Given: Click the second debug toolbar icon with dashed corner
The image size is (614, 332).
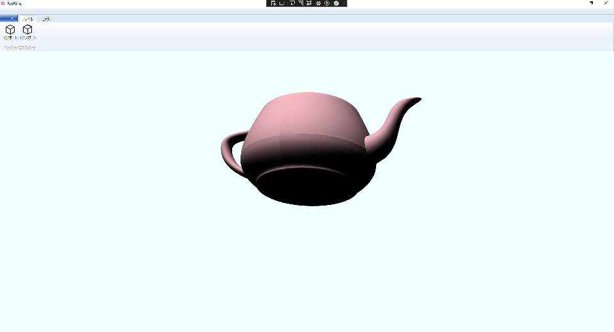Looking at the screenshot, I should tap(282, 3).
